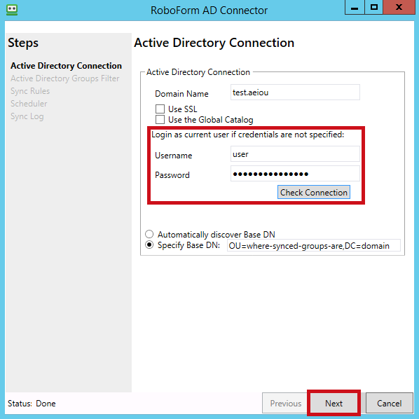The image size is (419, 419).
Task: Click the Check Connection button
Action: pos(314,192)
